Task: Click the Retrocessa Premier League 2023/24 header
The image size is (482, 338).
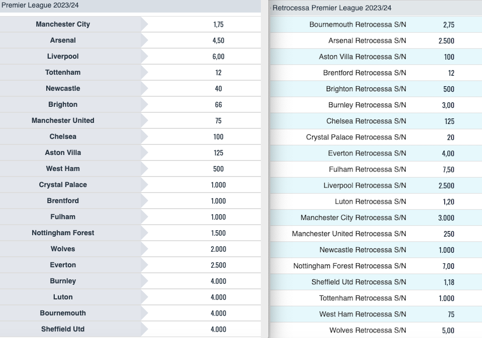Action: (332, 8)
